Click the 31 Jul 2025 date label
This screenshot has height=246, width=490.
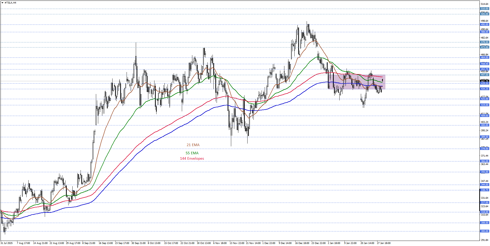7,243
